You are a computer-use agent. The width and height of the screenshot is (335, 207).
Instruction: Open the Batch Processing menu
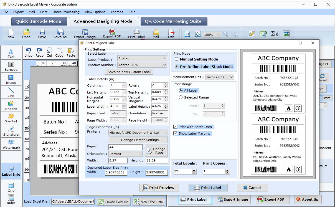(66, 12)
